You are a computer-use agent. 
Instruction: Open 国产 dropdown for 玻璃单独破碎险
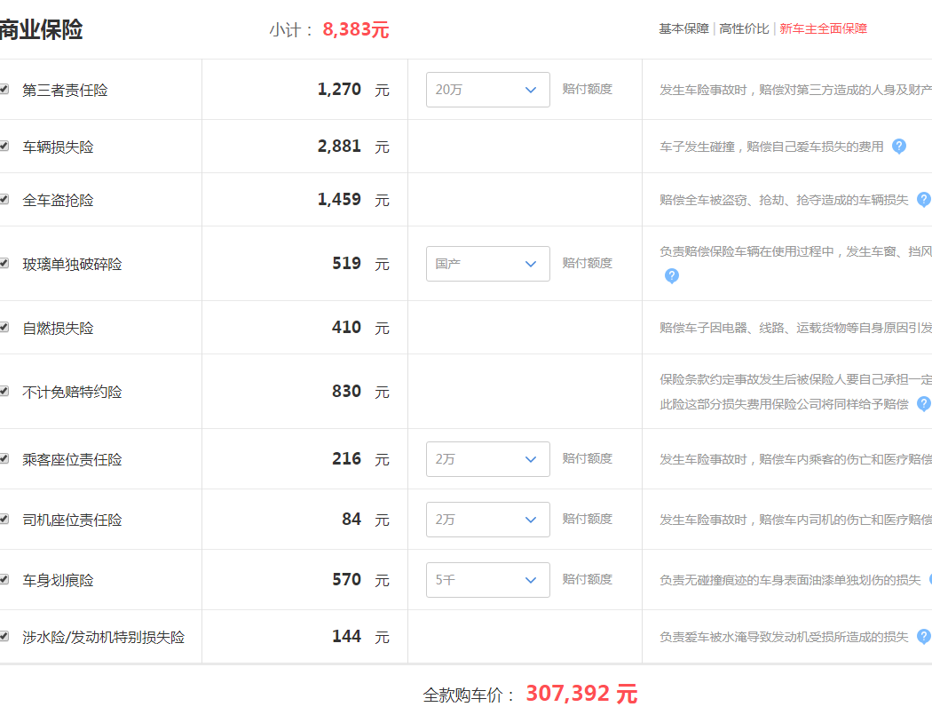click(488, 264)
